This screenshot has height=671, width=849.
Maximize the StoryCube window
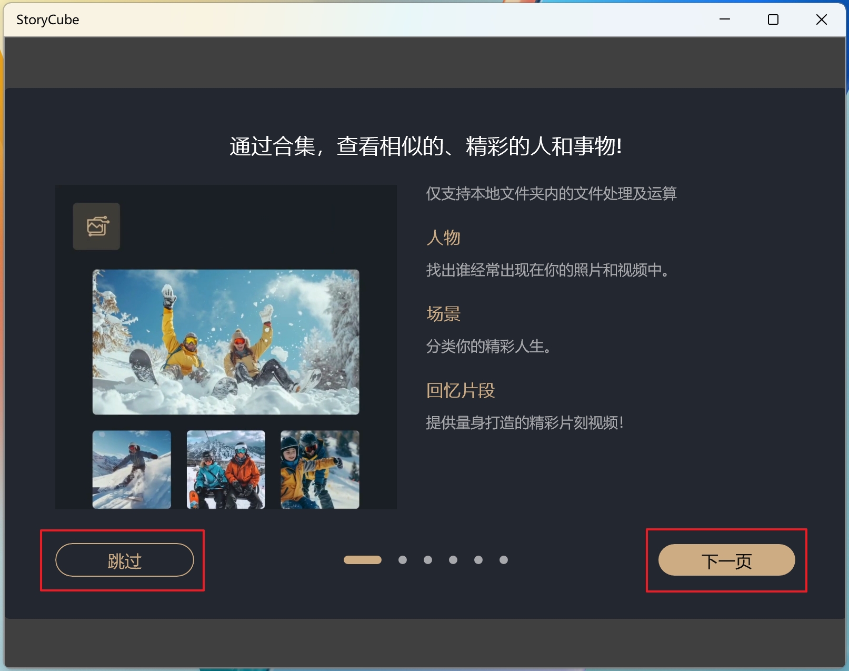click(x=773, y=19)
